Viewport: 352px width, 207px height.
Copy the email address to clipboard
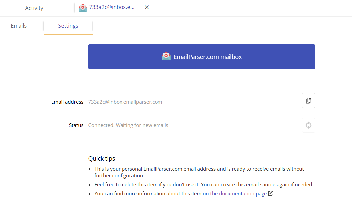click(x=308, y=100)
